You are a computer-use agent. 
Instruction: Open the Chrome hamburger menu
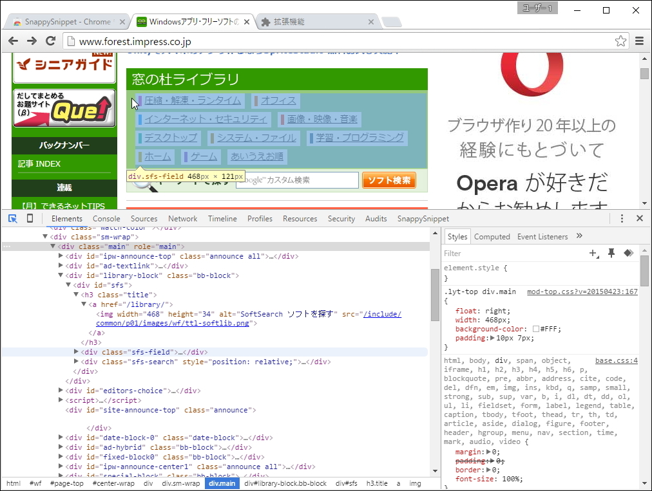pos(639,40)
